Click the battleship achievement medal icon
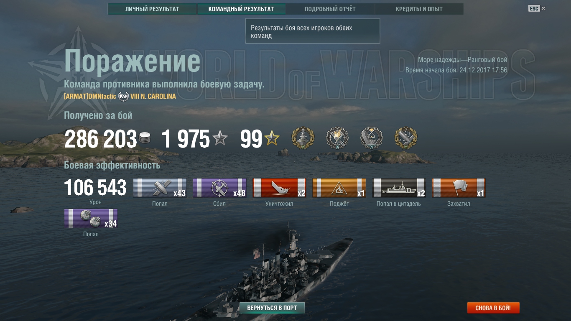Image resolution: width=571 pixels, height=321 pixels. pos(303,138)
